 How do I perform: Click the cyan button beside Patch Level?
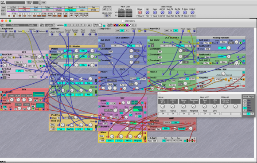pos(104,26)
